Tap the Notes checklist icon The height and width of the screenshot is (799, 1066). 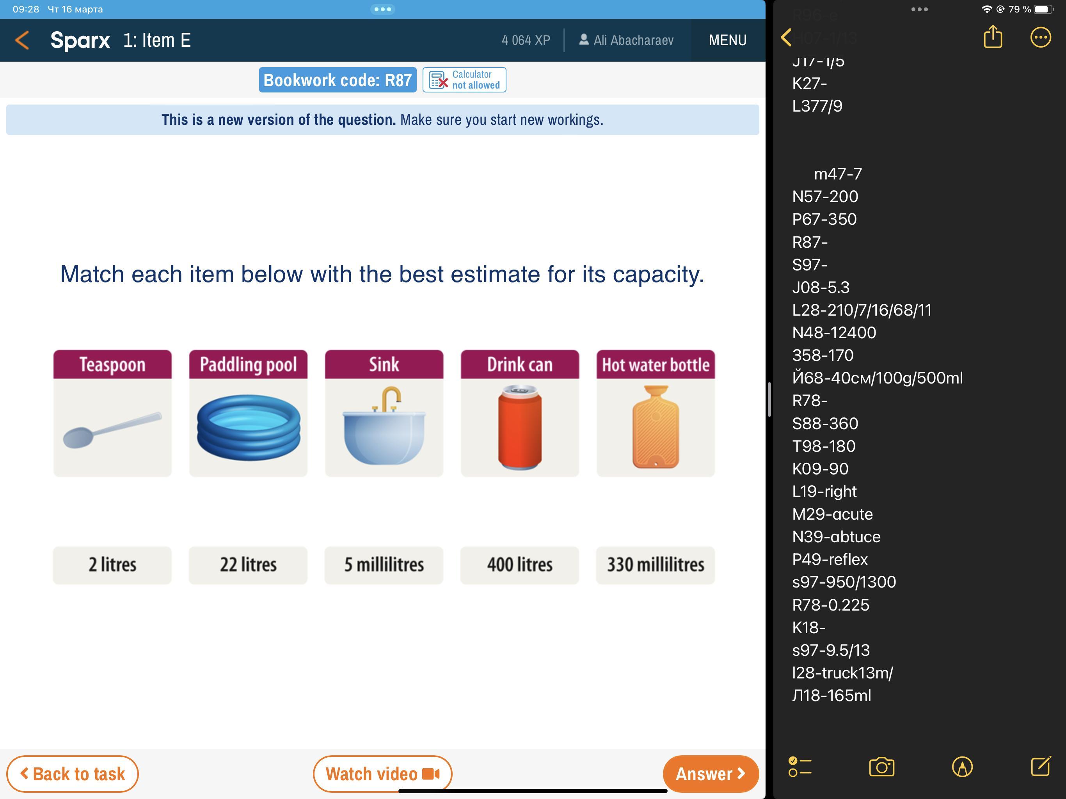tap(800, 766)
